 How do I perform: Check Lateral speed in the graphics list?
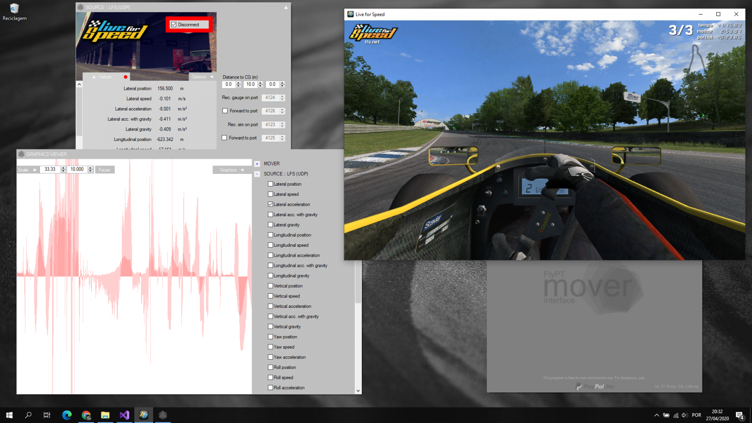[270, 194]
